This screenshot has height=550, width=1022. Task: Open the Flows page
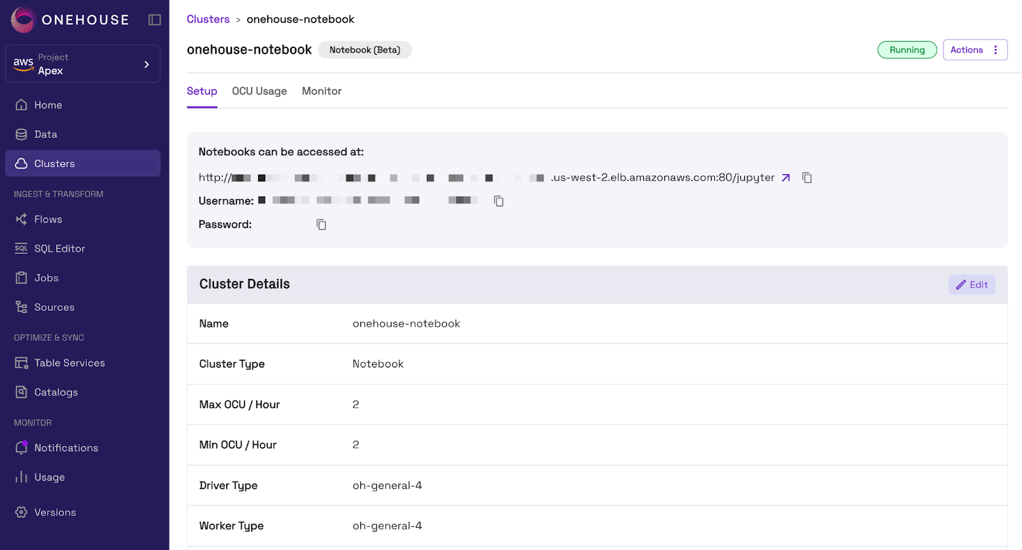pyautogui.click(x=48, y=219)
